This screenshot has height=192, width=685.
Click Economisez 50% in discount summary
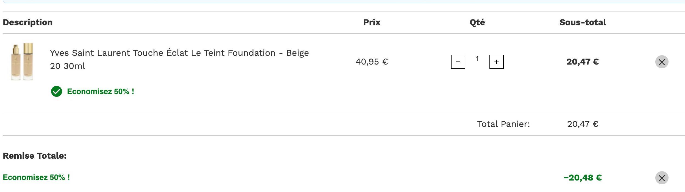36,178
